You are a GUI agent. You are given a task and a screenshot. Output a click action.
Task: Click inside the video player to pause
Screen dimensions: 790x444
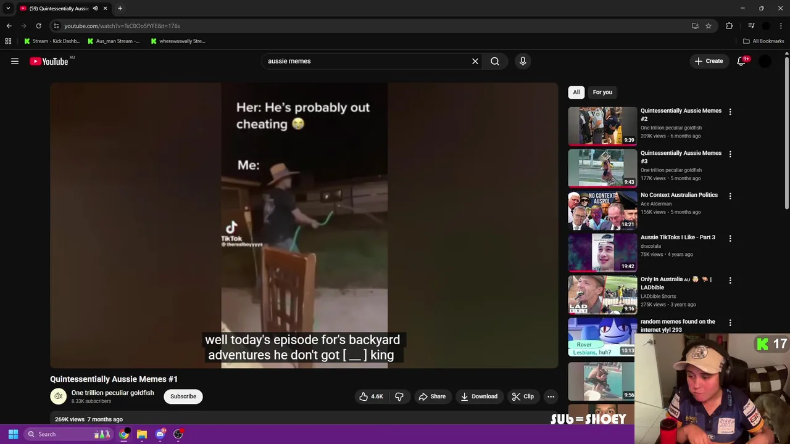coord(304,225)
